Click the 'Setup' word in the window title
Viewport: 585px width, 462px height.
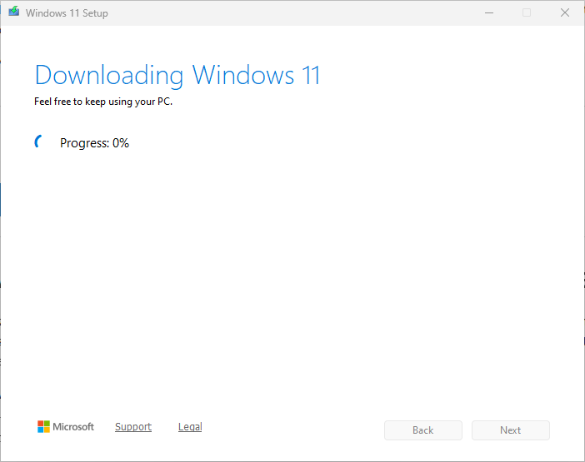(95, 13)
